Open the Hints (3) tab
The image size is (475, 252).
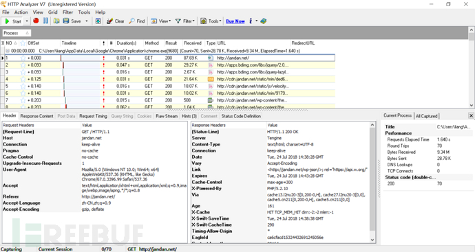[189, 116]
